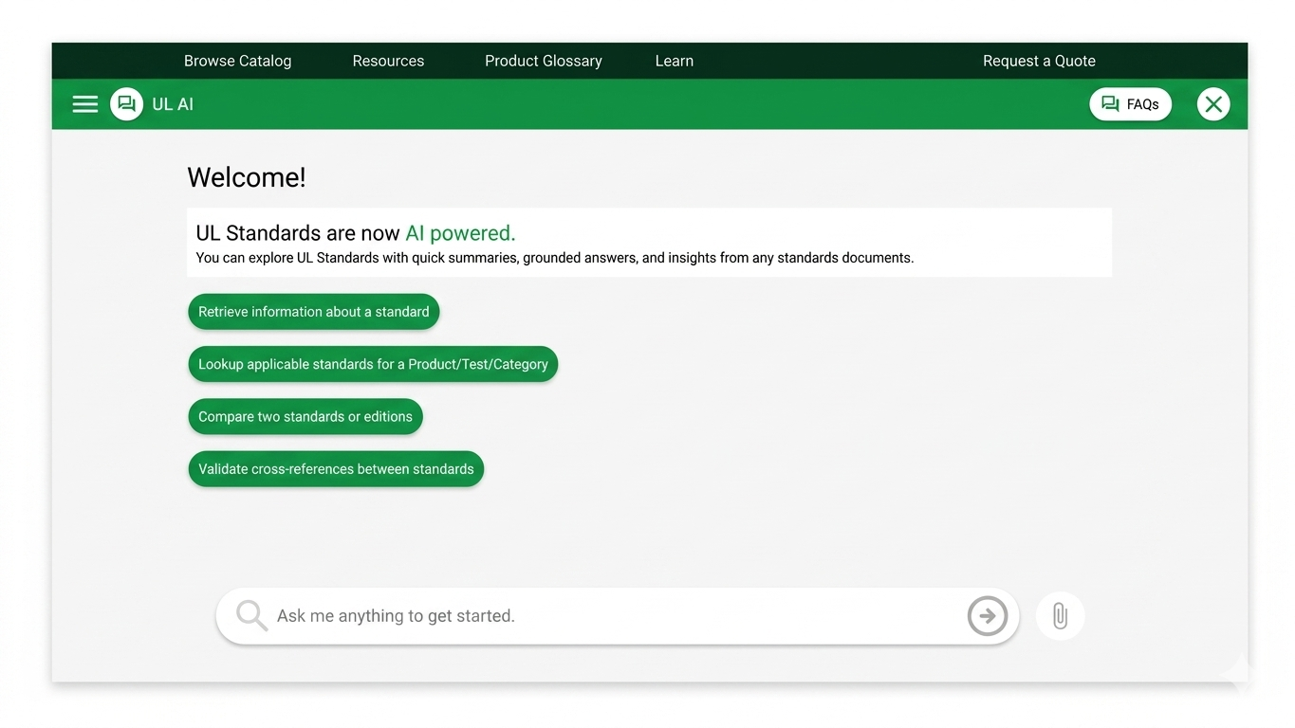Click the green 'AI powered.' text
Screen dimensions: 1295x728
pyautogui.click(x=460, y=233)
